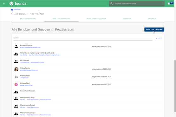Viewport: 176px width, 117px height.
Task: Select the Benutzer verwalten tab
Action: click(x=61, y=19)
